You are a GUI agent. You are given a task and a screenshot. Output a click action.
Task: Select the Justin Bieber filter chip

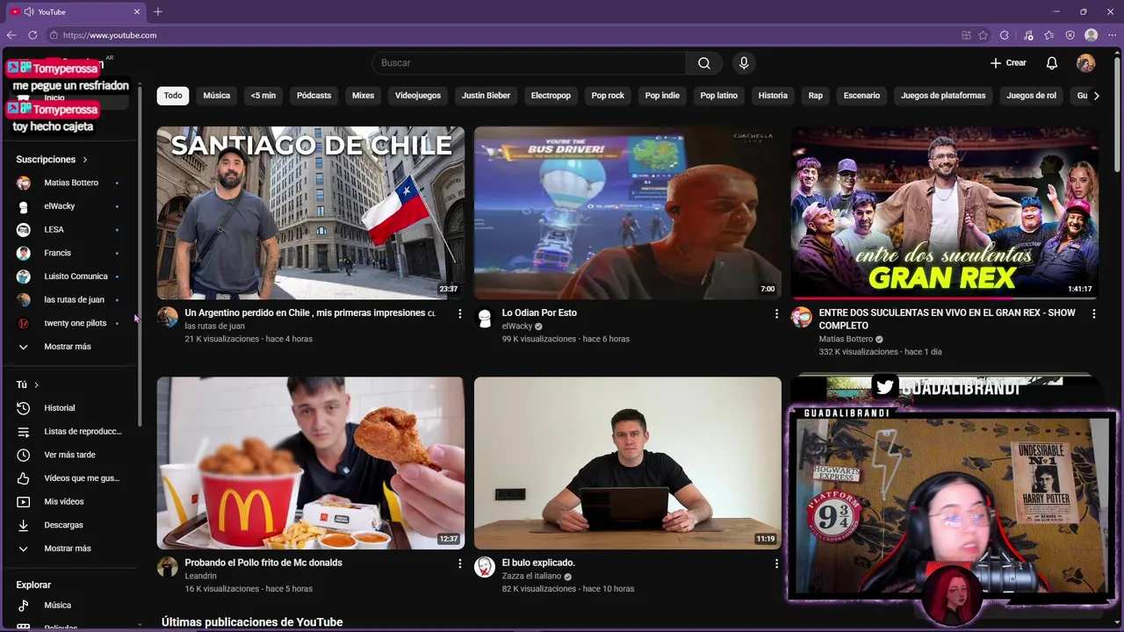click(x=486, y=96)
